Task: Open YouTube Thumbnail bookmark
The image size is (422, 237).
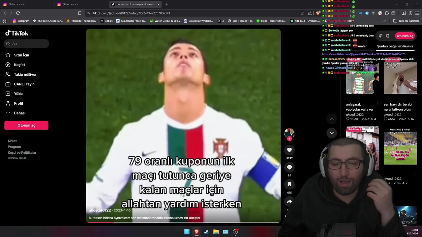Action: coord(81,21)
